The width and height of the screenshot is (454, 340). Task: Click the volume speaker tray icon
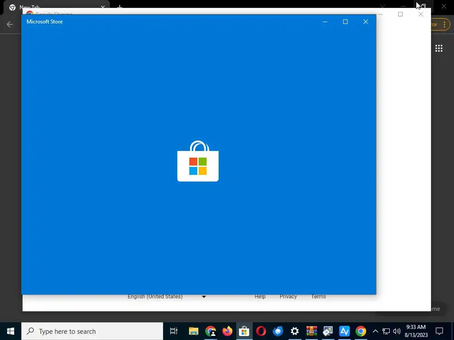coord(397,331)
